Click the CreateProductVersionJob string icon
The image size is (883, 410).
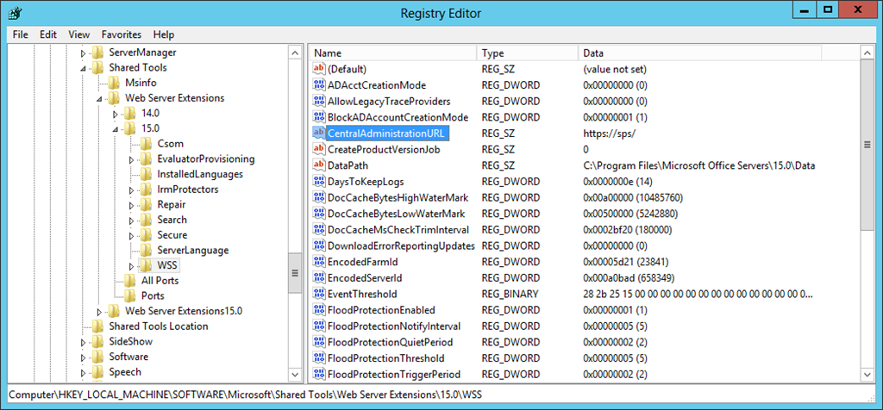click(319, 150)
